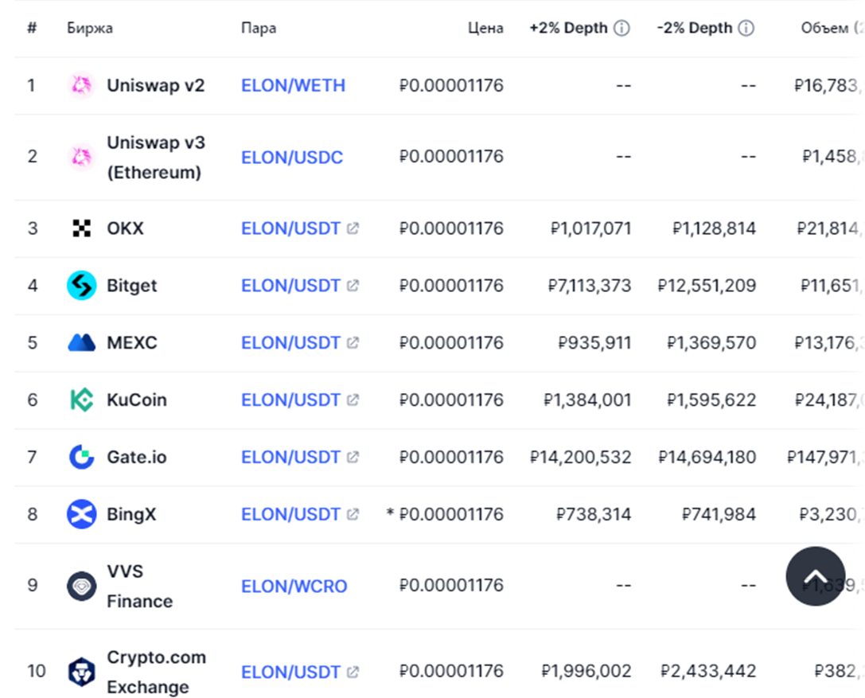Click the +2% Depth info icon
This screenshot has height=698, width=865.
(x=621, y=29)
